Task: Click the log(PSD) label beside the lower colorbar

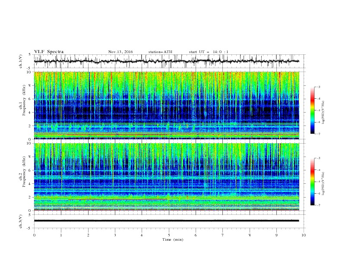Action: [x=323, y=184]
